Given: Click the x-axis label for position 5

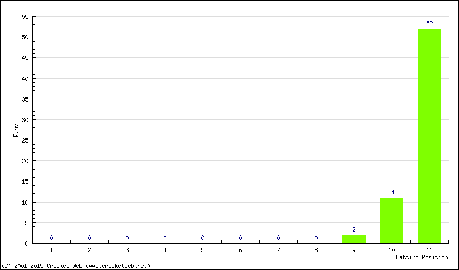Looking at the screenshot, I should pyautogui.click(x=202, y=250).
